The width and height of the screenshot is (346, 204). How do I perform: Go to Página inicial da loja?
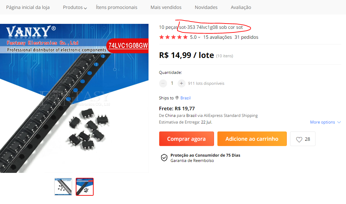(28, 7)
